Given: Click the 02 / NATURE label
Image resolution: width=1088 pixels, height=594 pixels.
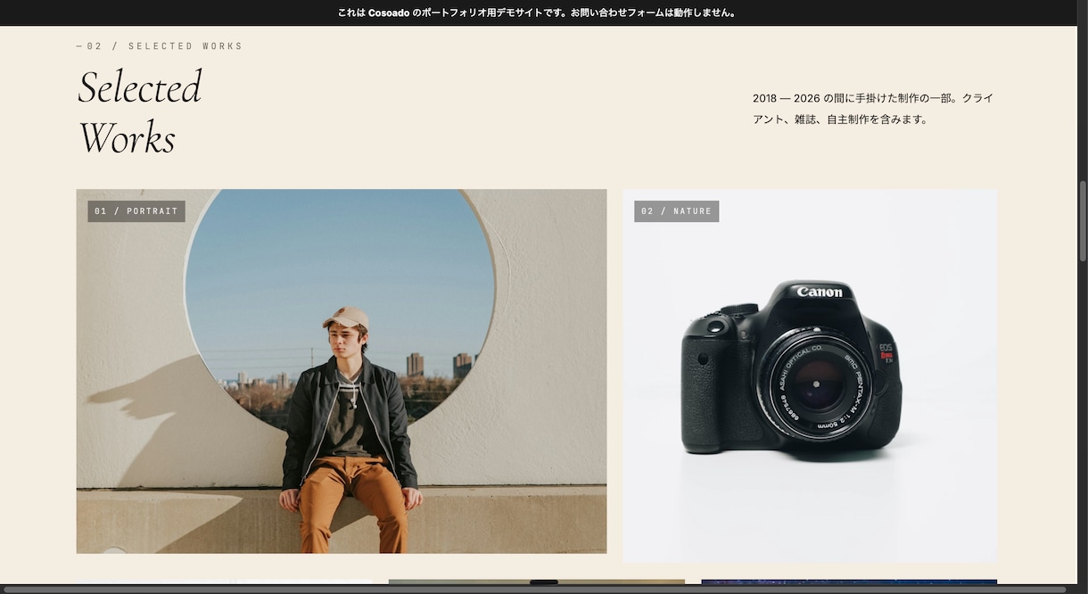Looking at the screenshot, I should click(677, 211).
